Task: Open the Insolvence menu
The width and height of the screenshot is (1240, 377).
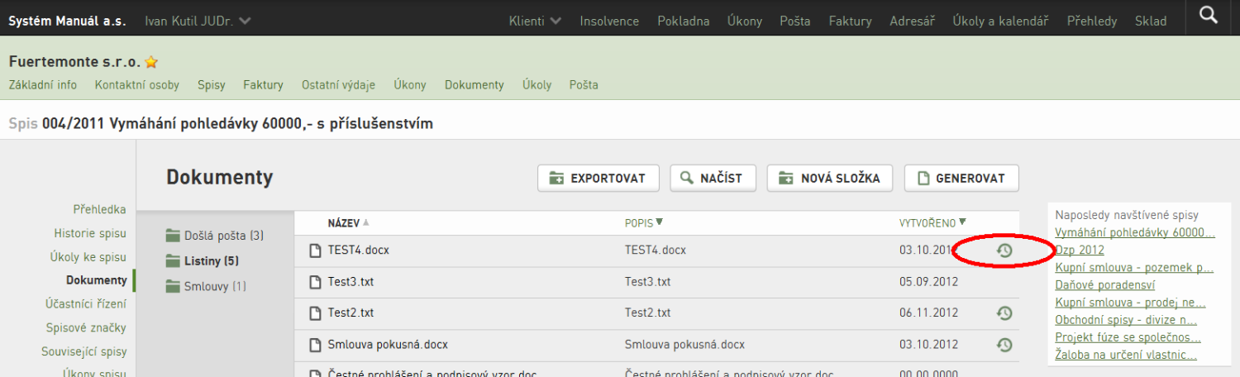Action: (x=609, y=21)
